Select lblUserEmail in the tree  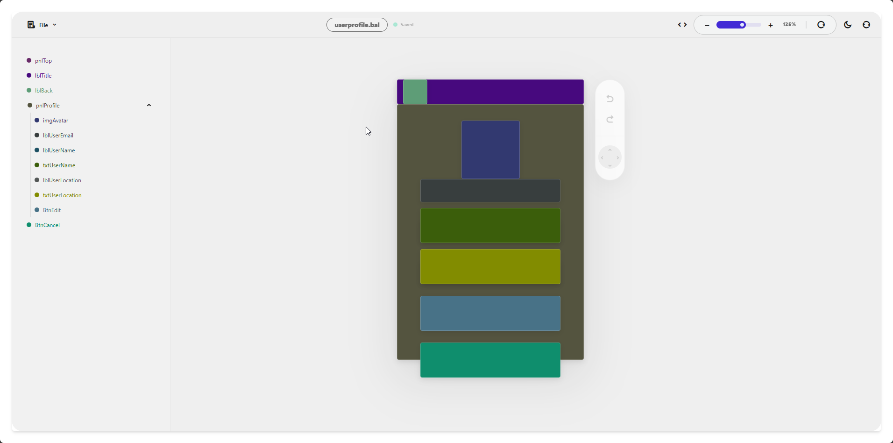pos(58,136)
